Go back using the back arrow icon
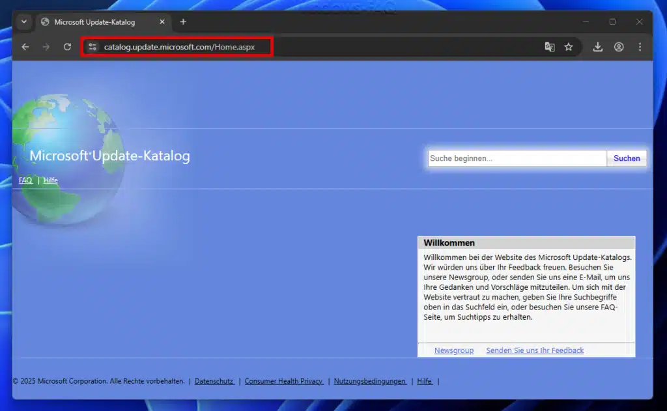667x411 pixels. (x=25, y=46)
